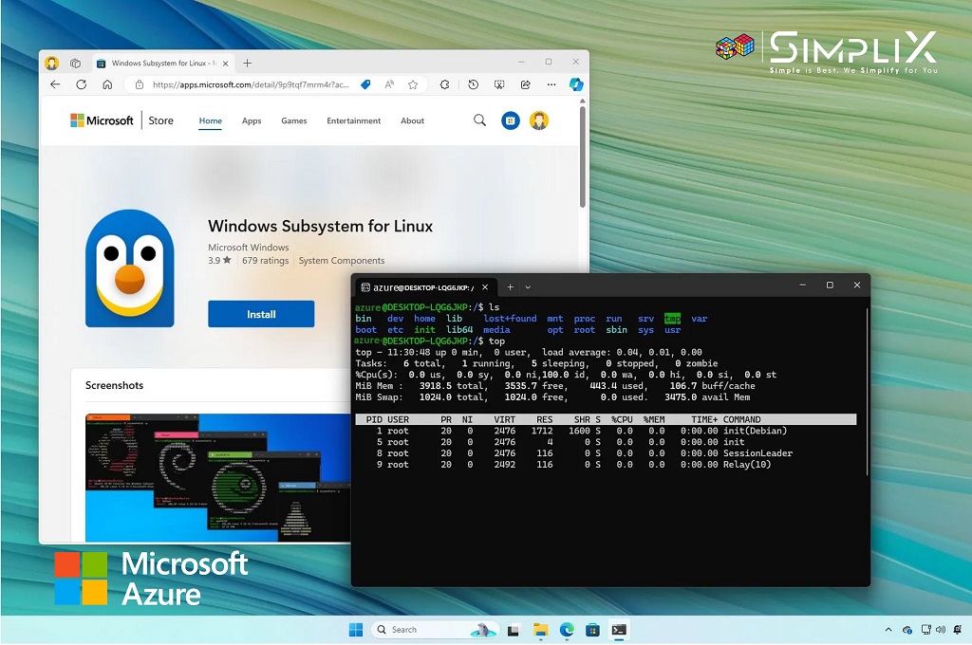The image size is (972, 645).
Task: Close the azure@DESKTOP-LQG6JKP terminal tab
Action: click(x=485, y=286)
